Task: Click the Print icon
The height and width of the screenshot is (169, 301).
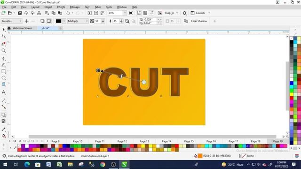Action: [x=39, y=13]
